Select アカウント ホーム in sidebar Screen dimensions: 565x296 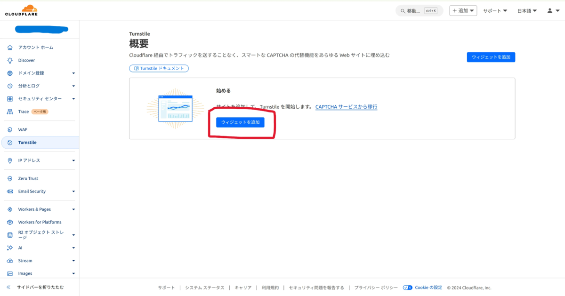36,48
